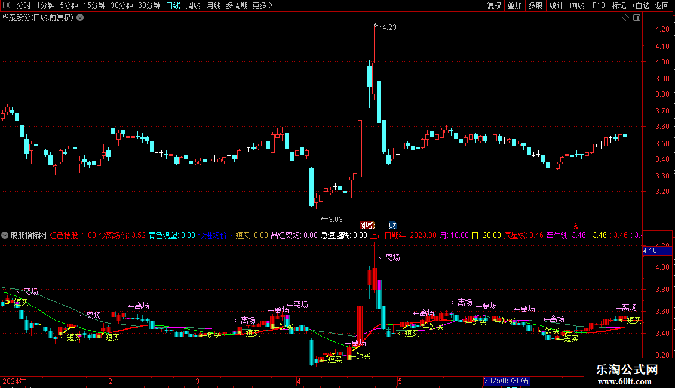Click the 今离场价: 3.52 value

click(122, 235)
